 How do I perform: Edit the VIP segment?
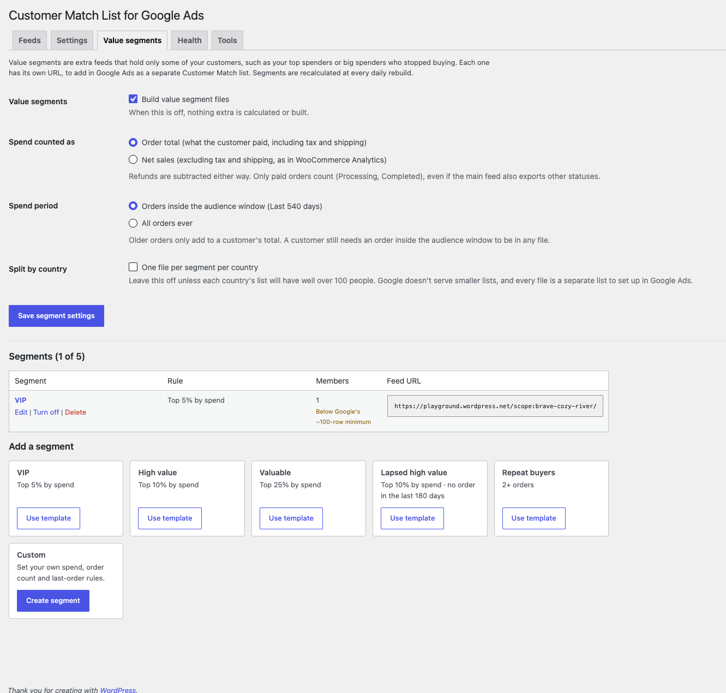[21, 413]
